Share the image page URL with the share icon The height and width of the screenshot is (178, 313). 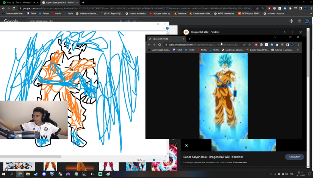244,45
